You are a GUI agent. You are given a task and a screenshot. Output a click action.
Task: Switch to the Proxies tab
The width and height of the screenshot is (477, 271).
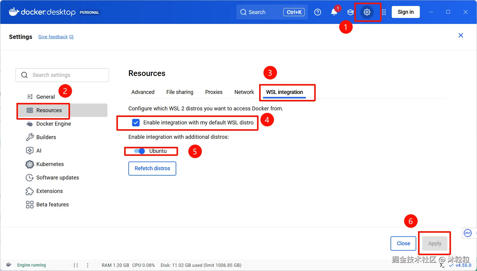(x=214, y=92)
